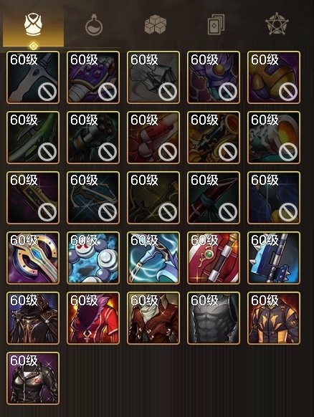
Task: Switch to the potion consumables tab
Action: [94, 26]
